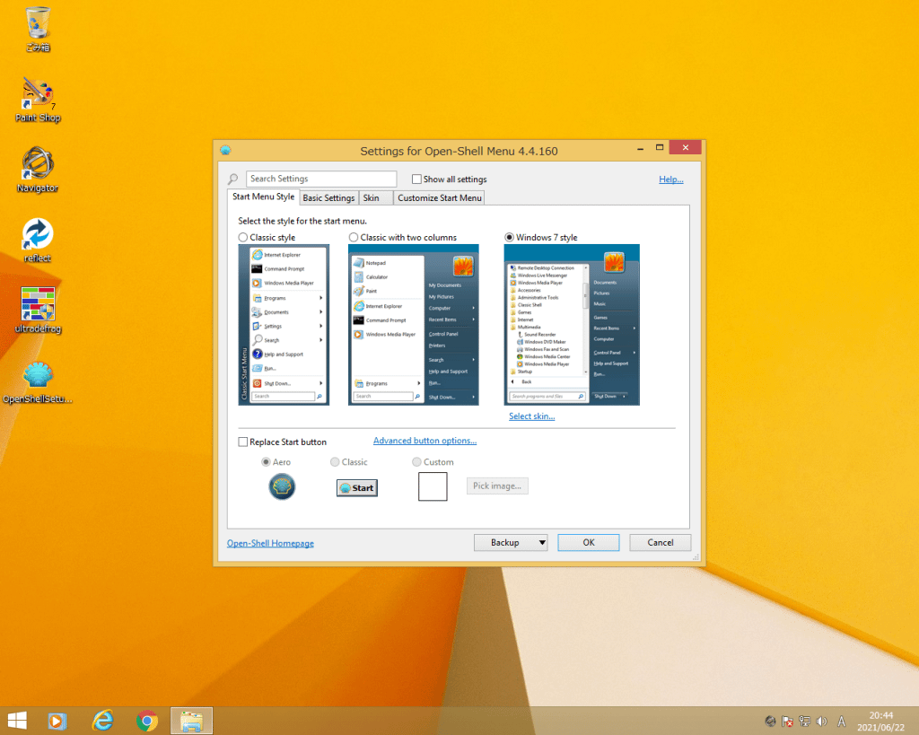Click the empty Custom button image box
Viewport: 919px width, 735px height.
point(433,486)
